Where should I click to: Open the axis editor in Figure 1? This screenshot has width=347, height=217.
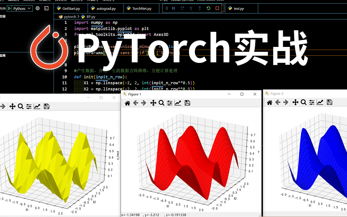(x=178, y=103)
